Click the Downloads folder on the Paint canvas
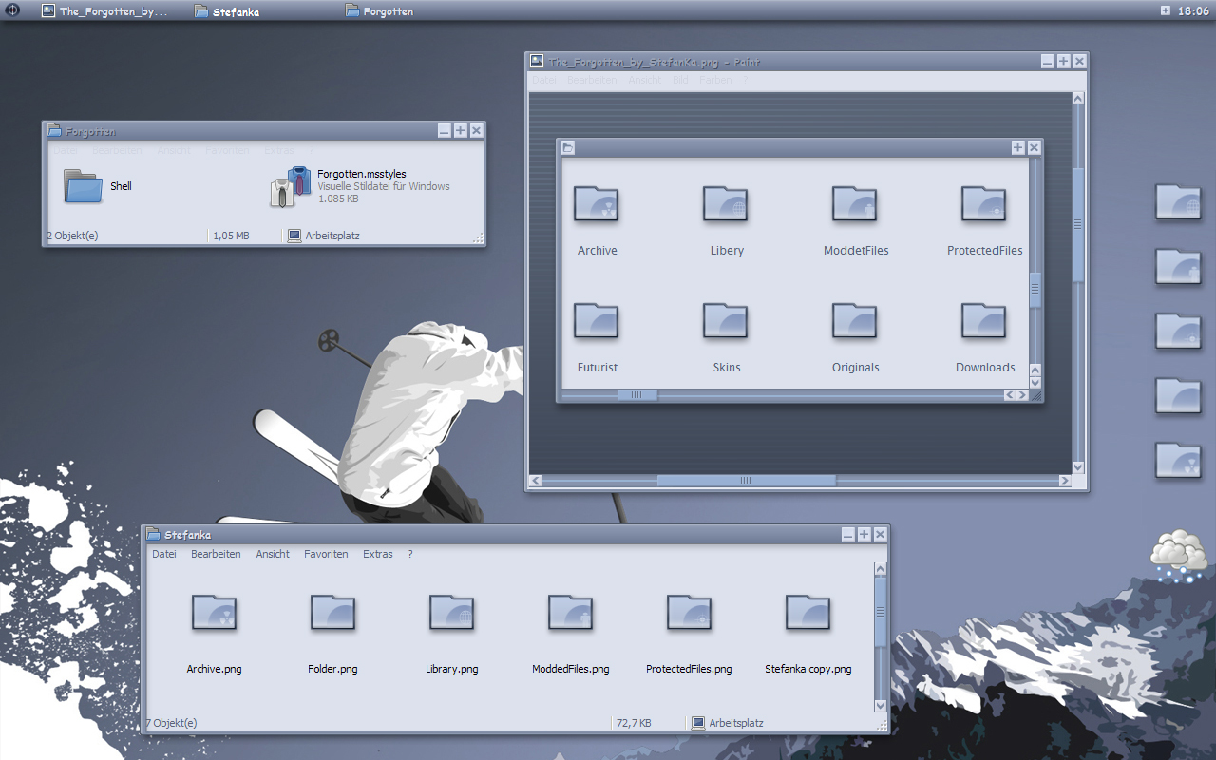1216x760 pixels. [984, 321]
